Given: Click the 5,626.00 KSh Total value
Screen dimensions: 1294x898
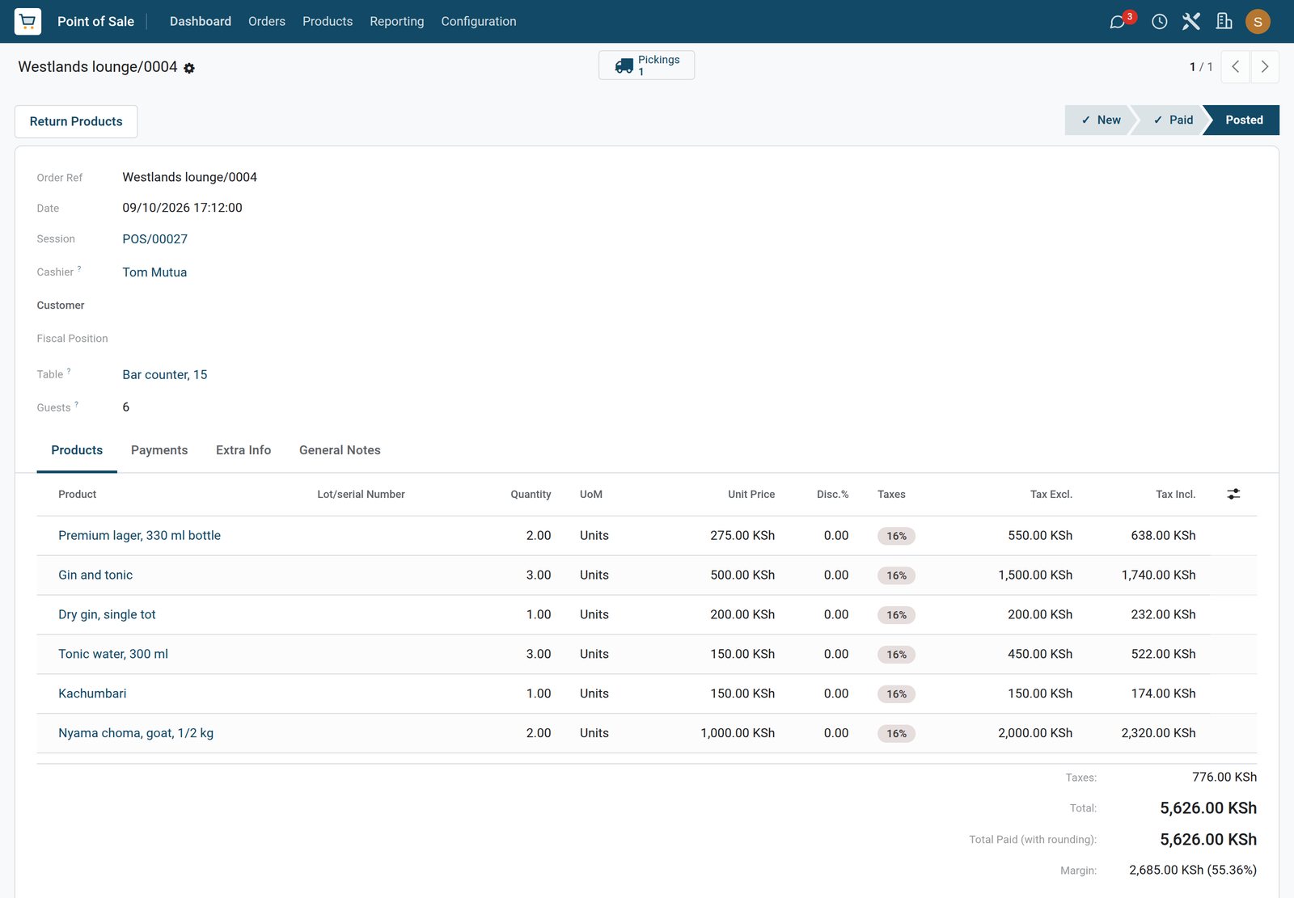Looking at the screenshot, I should pos(1208,808).
